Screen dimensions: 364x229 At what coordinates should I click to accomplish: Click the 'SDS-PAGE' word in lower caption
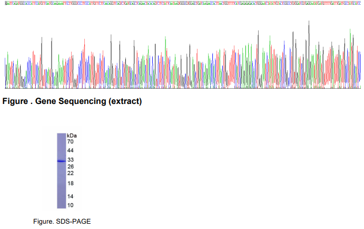coord(73,221)
